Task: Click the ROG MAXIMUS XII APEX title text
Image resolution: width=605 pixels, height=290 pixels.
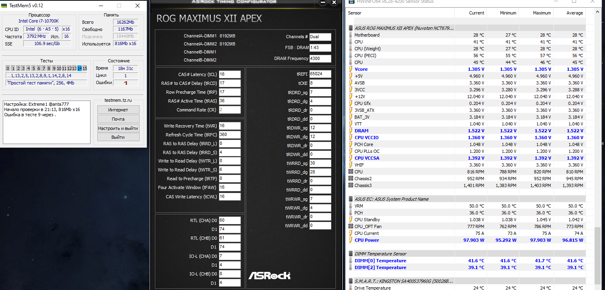Action: click(209, 19)
